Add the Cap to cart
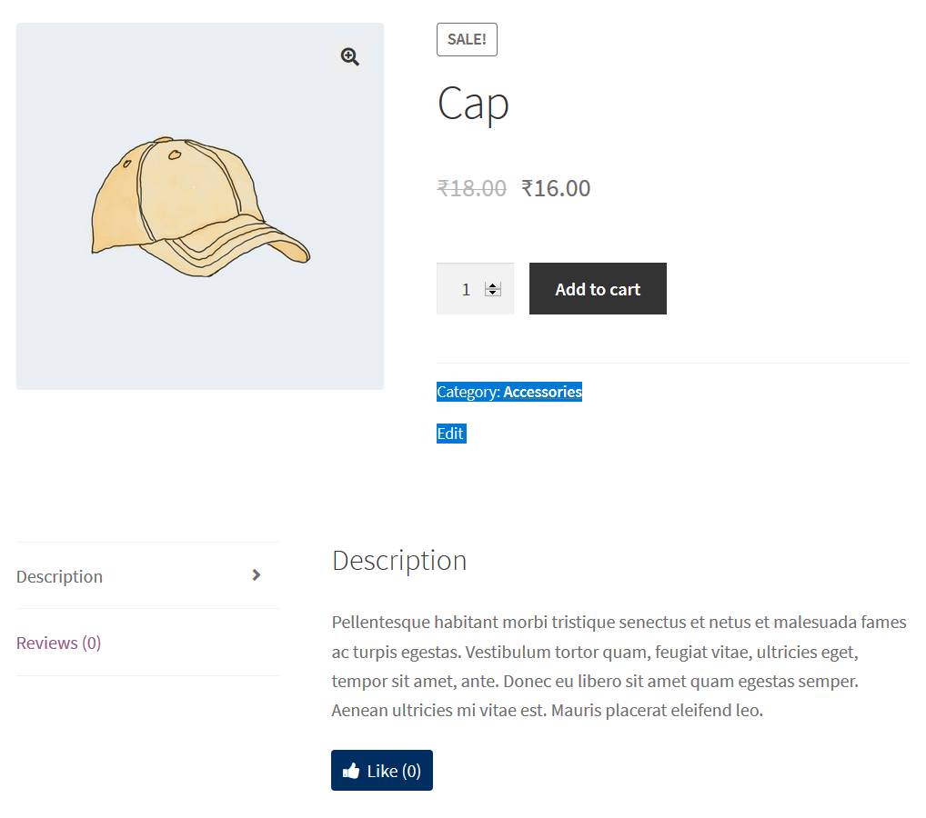926x818 pixels. (x=598, y=289)
